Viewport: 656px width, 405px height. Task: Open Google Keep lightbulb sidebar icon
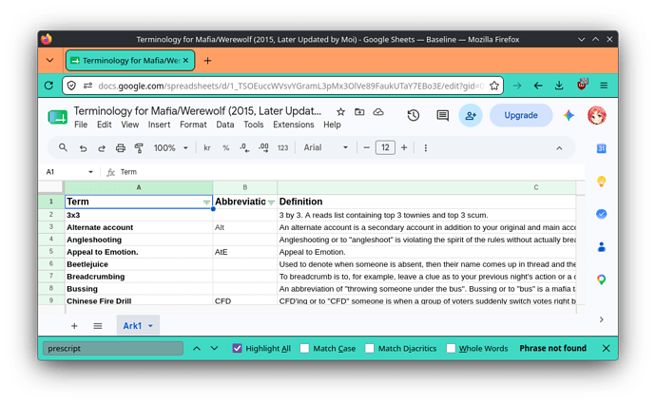pos(601,182)
